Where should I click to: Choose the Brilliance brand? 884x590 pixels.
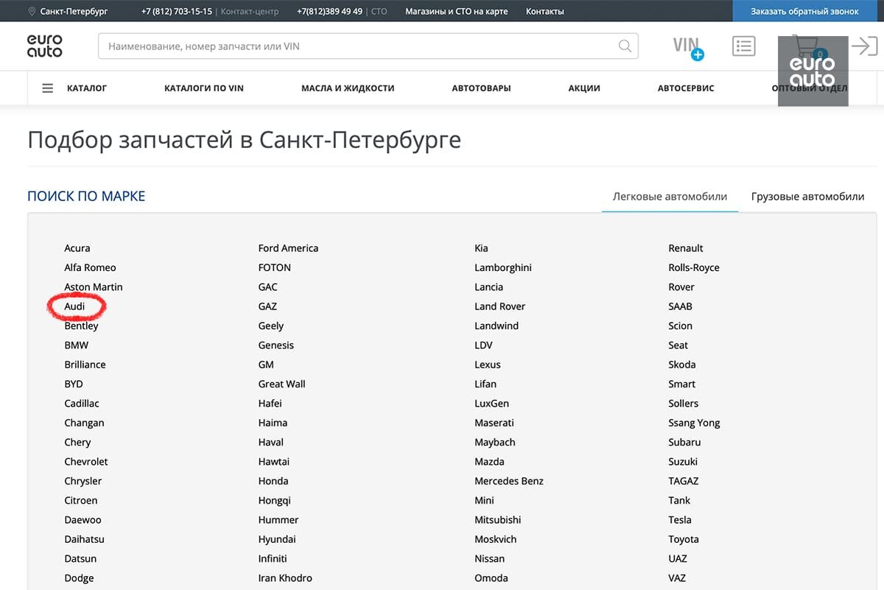(x=85, y=364)
